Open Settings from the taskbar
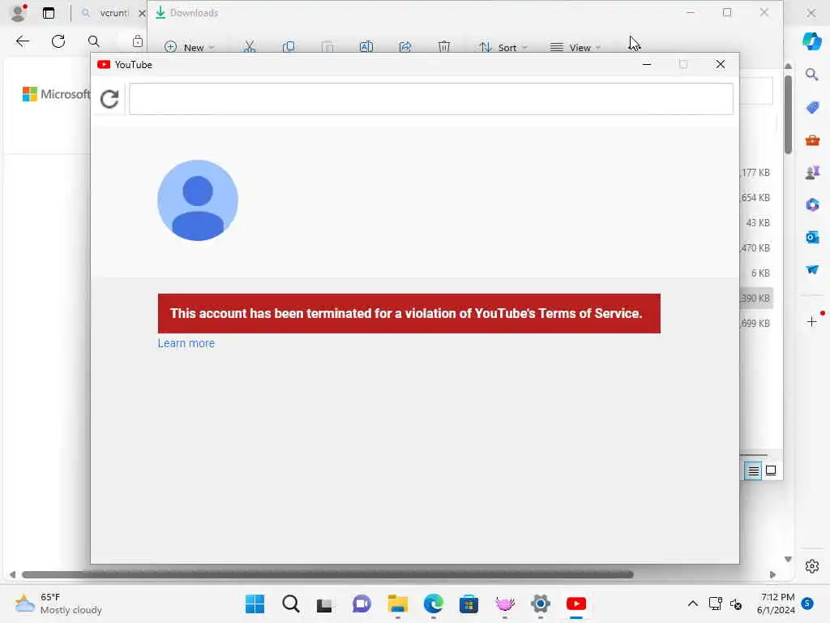 pos(541,604)
